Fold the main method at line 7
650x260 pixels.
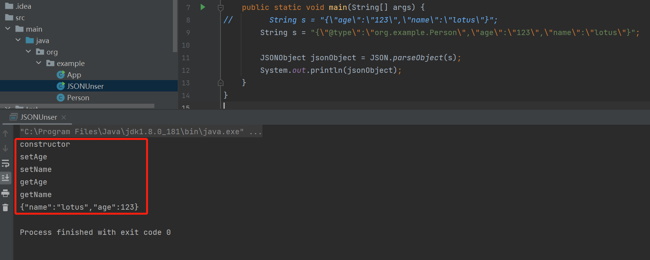pyautogui.click(x=220, y=8)
